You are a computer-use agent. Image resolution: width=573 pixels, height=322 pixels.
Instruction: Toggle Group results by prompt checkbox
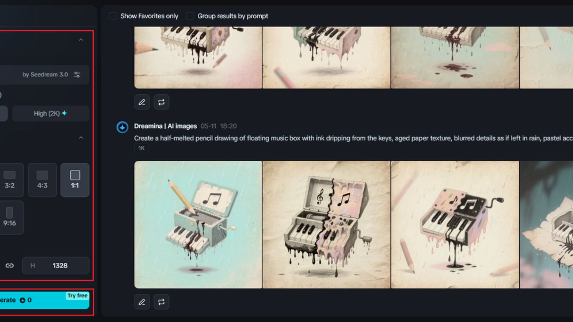click(x=190, y=16)
